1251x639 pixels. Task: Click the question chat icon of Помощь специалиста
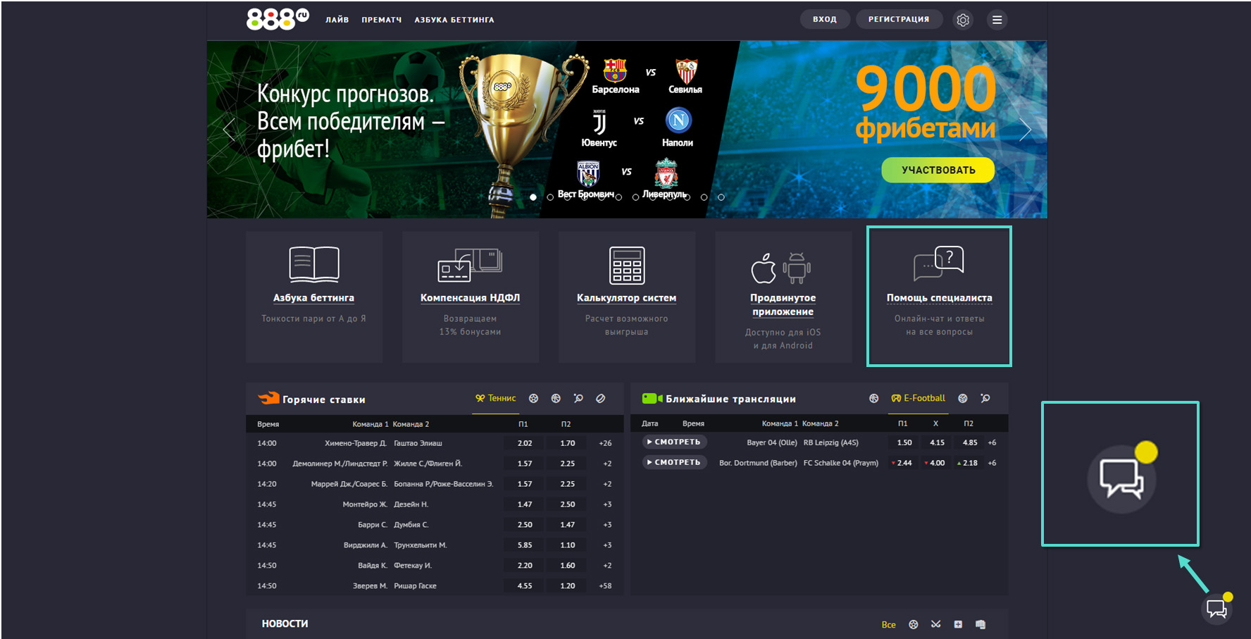[x=939, y=263]
